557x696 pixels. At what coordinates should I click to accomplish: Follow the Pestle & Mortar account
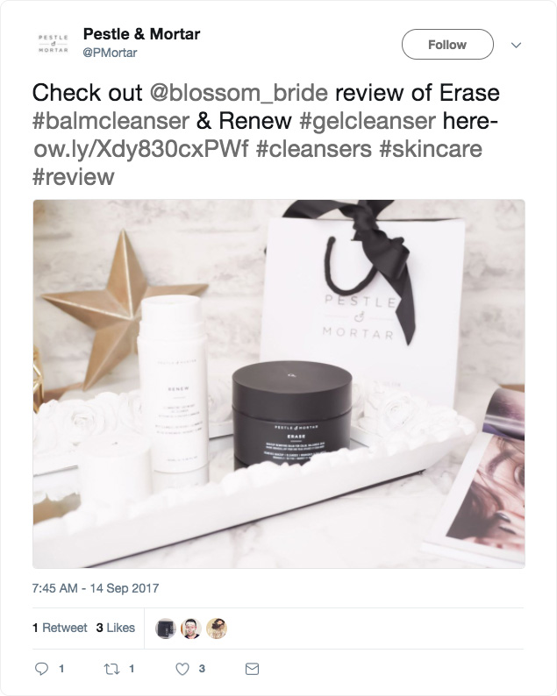(x=447, y=45)
